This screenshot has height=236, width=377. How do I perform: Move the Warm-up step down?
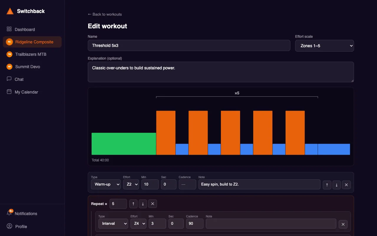337,185
